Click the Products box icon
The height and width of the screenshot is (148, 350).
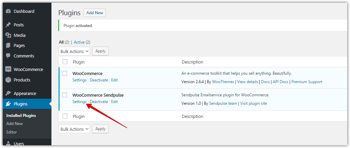[x=8, y=80]
